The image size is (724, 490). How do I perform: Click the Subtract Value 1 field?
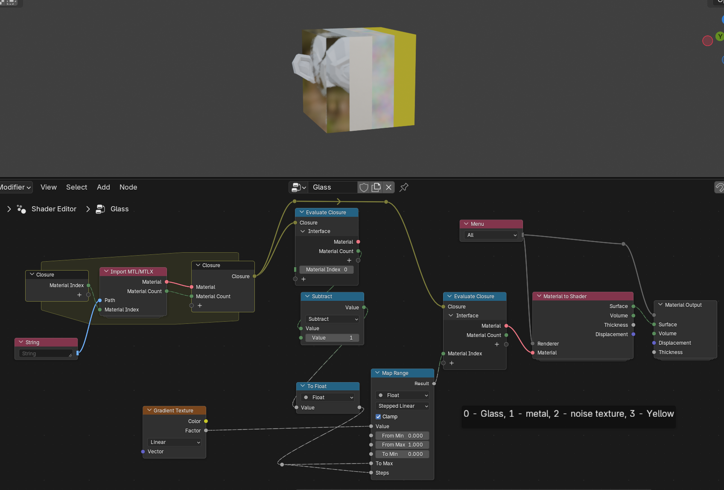tap(333, 338)
